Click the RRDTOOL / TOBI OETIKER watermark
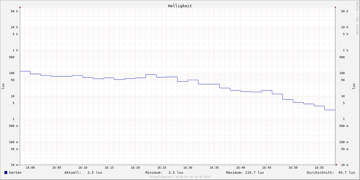 (x=357, y=18)
